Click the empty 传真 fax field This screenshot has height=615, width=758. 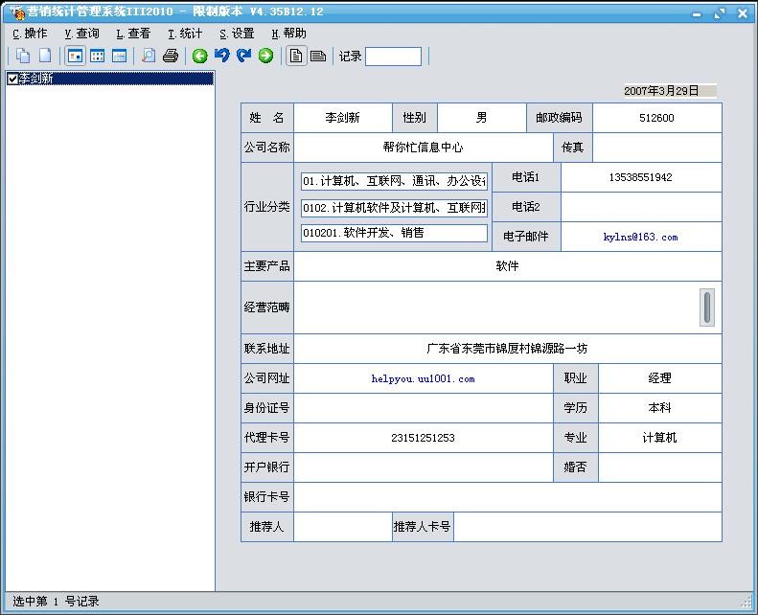(657, 148)
